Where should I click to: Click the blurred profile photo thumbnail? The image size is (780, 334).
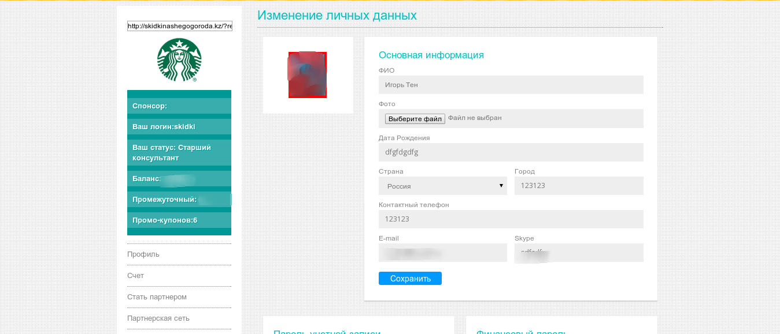(308, 75)
